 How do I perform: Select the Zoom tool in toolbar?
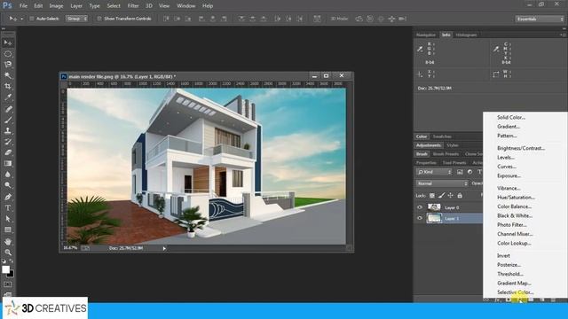pos(8,253)
